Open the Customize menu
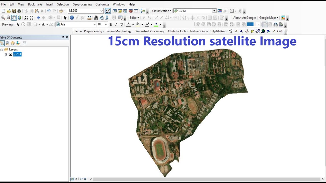This screenshot has height=183, width=326. (x=102, y=4)
